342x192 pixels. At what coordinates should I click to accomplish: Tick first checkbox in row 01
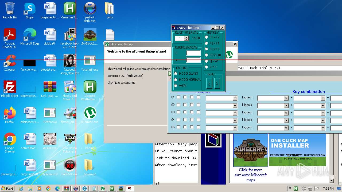tap(178, 97)
